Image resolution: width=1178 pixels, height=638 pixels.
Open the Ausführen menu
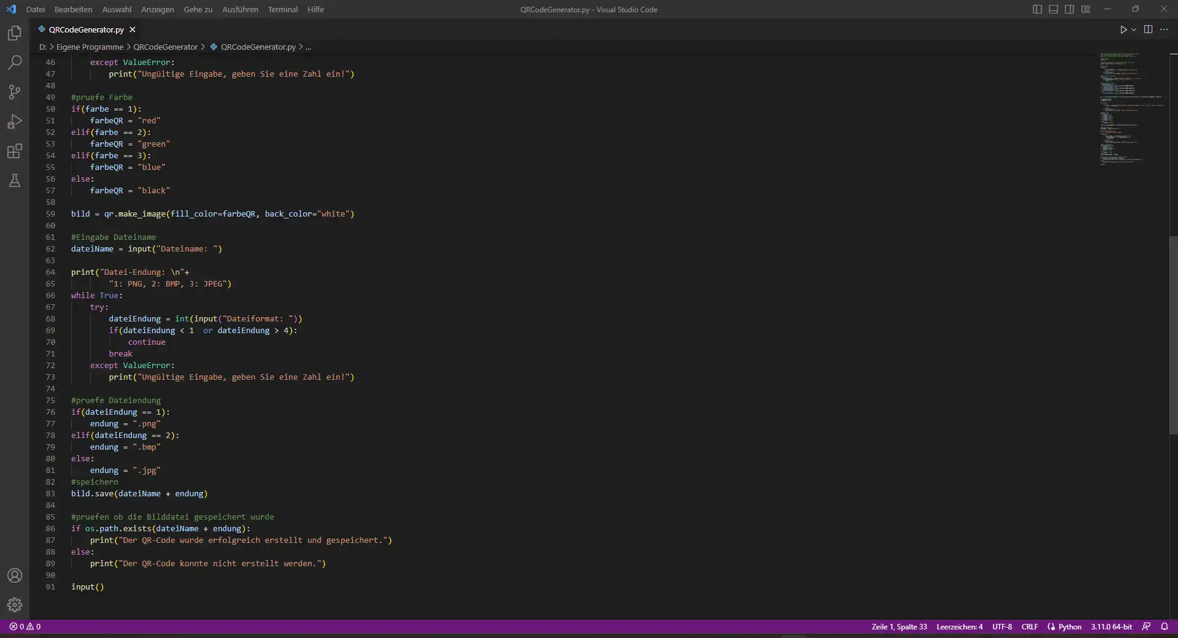(240, 9)
